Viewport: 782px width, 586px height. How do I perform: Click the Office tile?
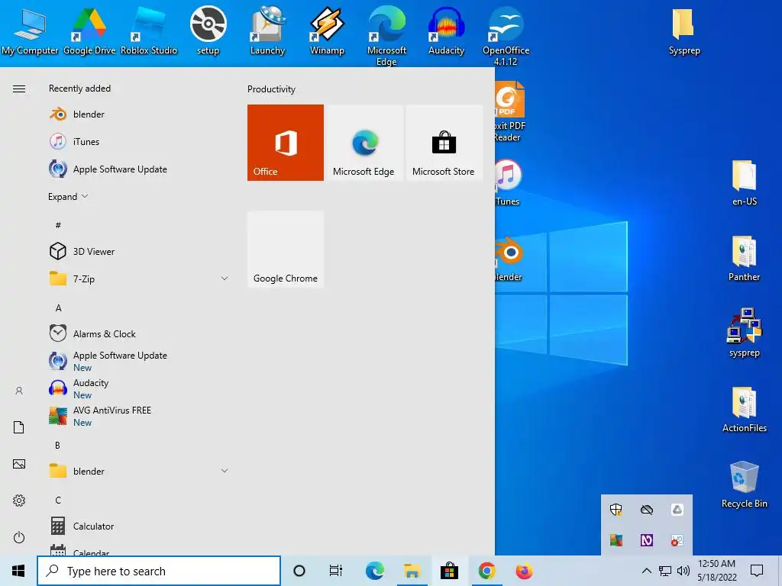pyautogui.click(x=286, y=143)
